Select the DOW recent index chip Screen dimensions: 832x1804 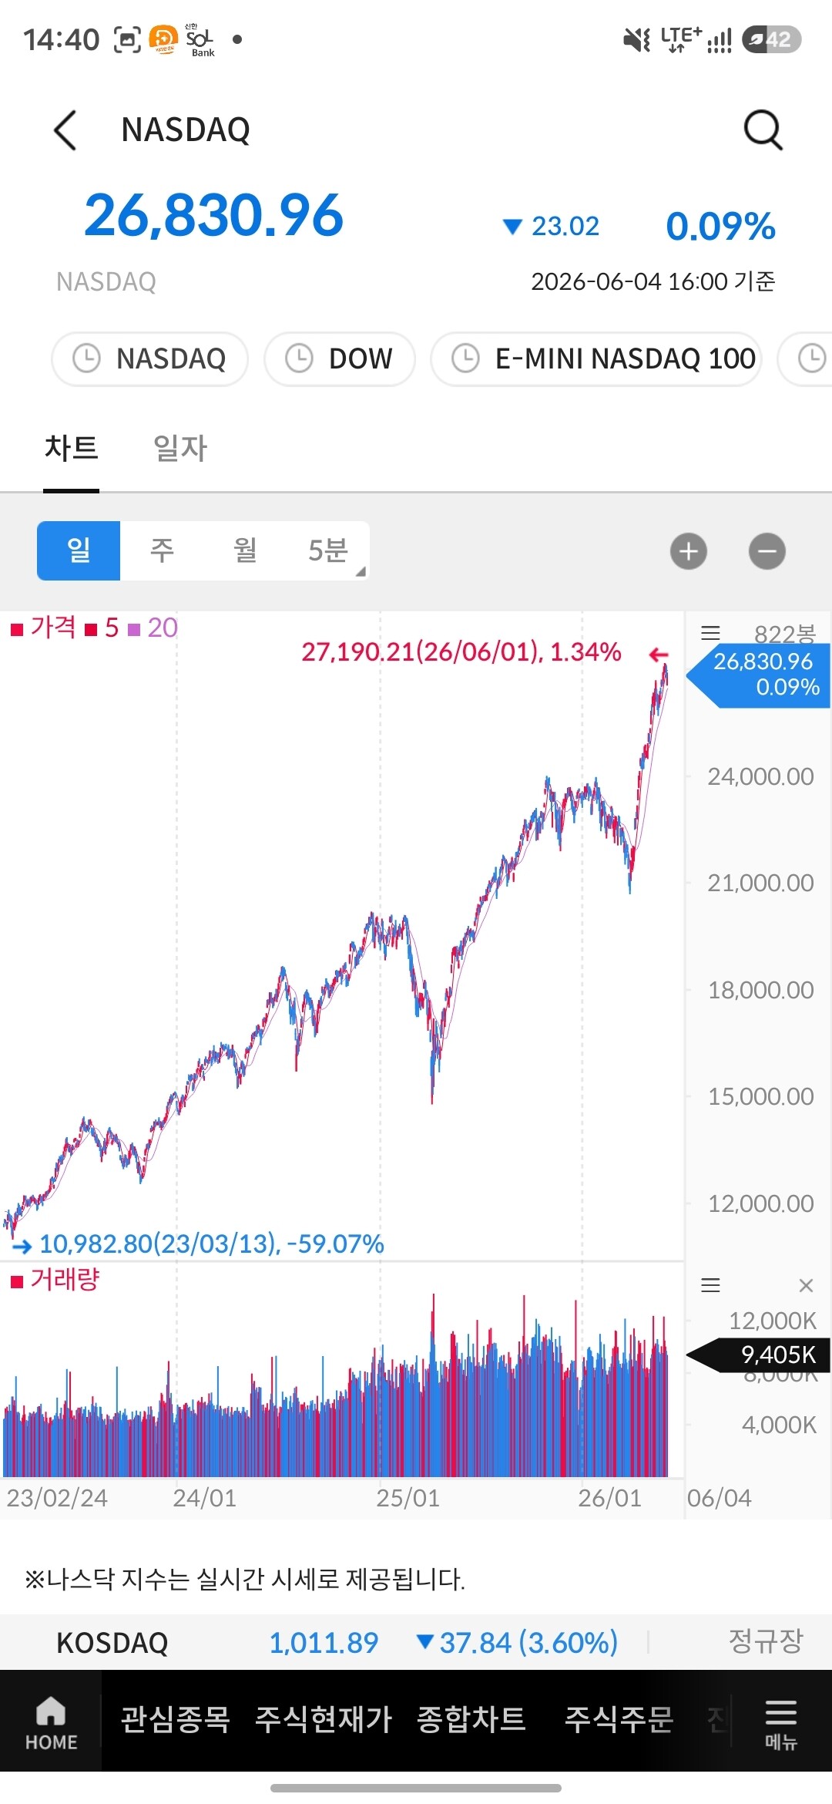[x=340, y=358]
